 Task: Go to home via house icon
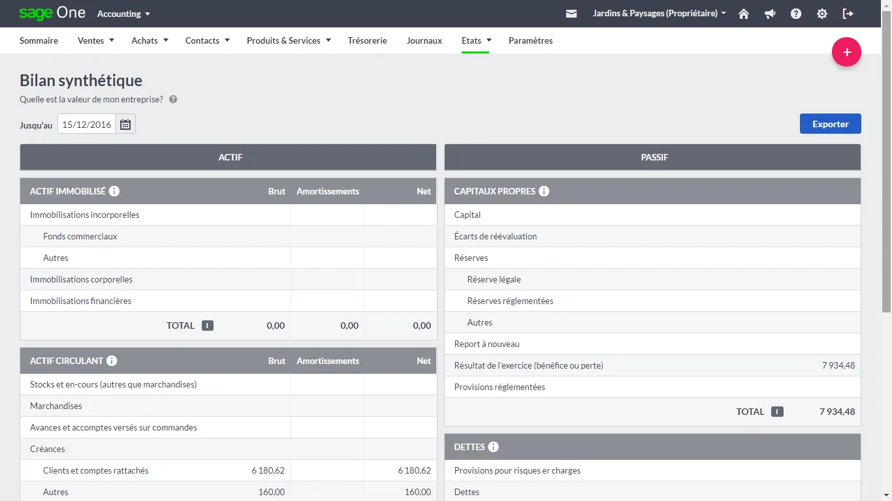tap(744, 14)
